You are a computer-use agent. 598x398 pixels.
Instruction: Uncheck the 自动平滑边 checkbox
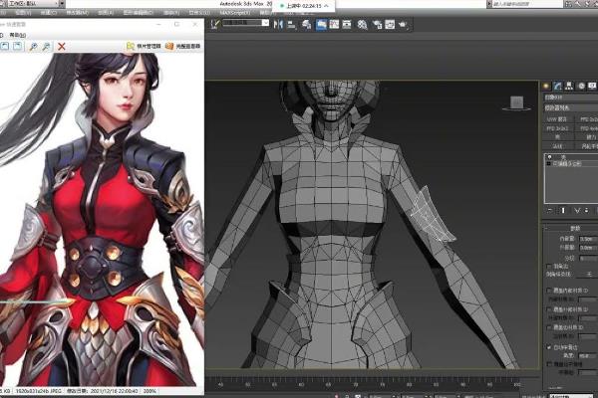pyautogui.click(x=549, y=347)
